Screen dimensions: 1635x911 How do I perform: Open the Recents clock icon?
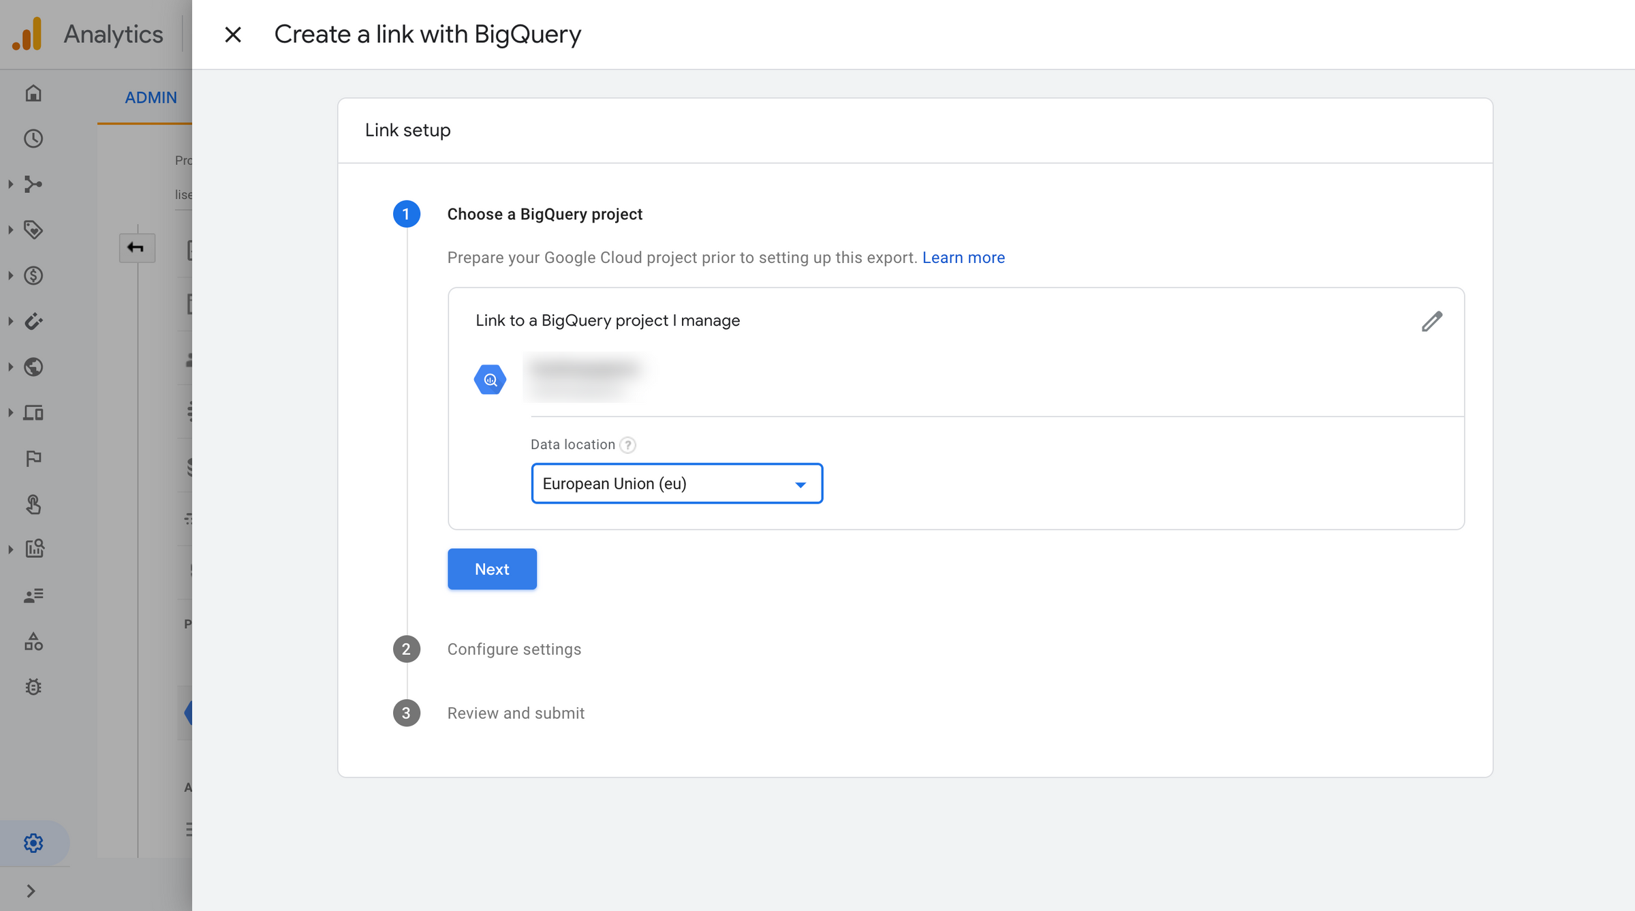coord(33,138)
